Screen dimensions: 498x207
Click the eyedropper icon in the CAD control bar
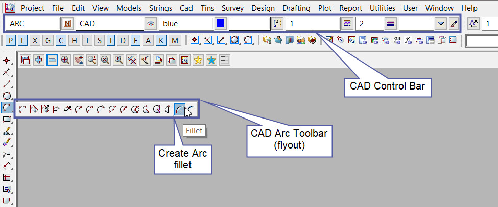pos(454,24)
